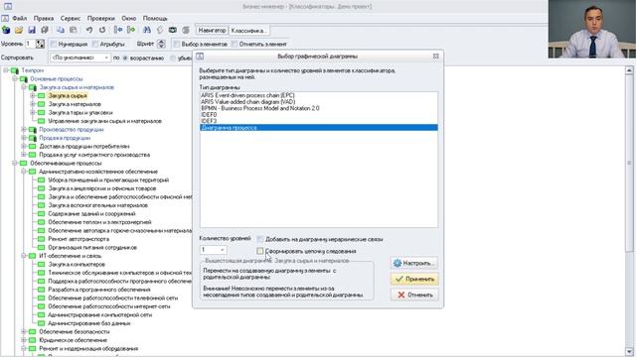Collapse the Обеспечивающие процессы node

click(15, 163)
